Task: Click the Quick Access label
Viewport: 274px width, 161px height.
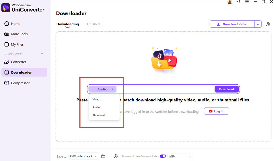Action: (13, 54)
